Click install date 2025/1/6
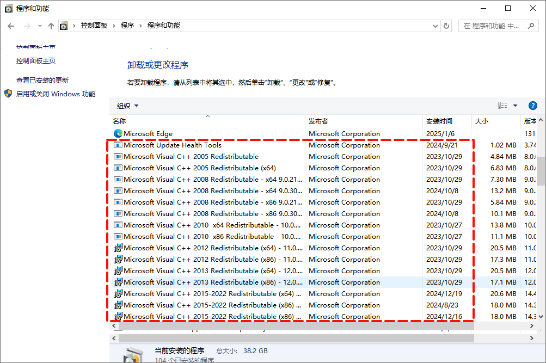 [440, 134]
